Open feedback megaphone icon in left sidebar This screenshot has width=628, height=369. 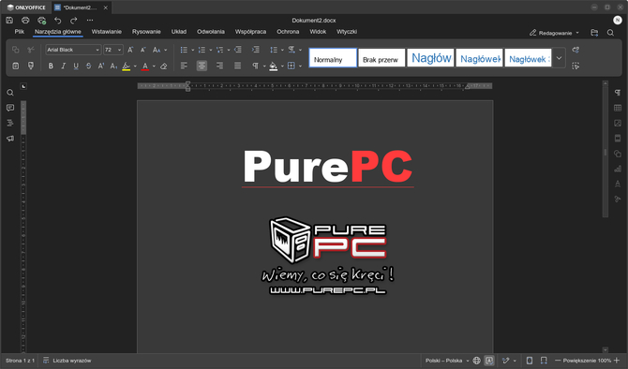tap(10, 139)
